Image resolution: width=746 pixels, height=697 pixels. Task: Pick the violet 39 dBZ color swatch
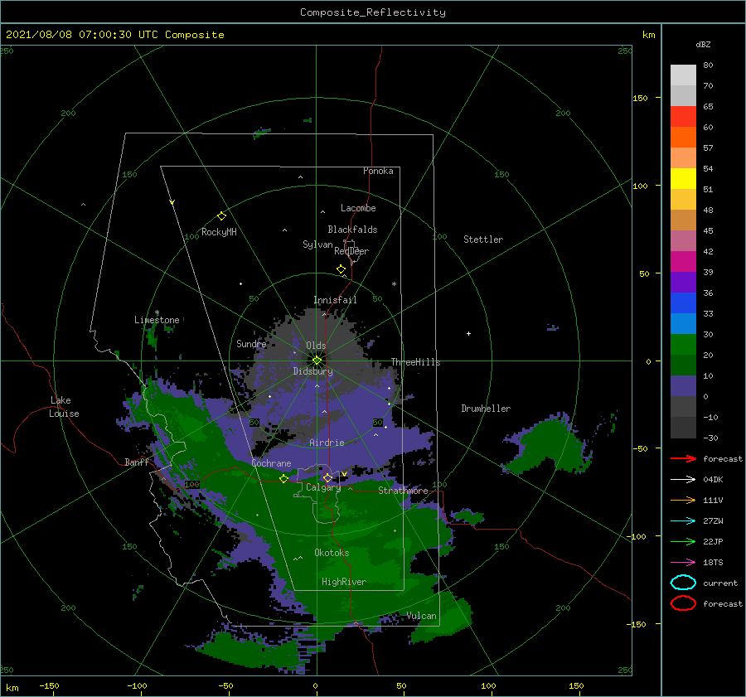click(x=683, y=282)
